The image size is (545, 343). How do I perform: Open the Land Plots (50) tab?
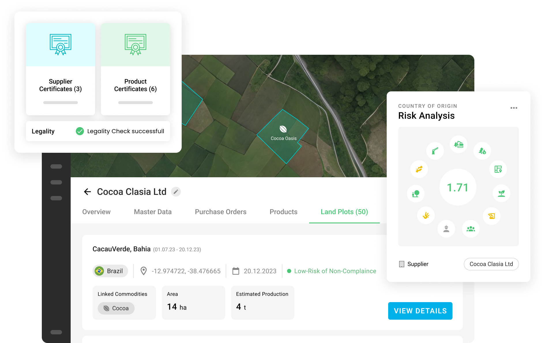(x=344, y=212)
